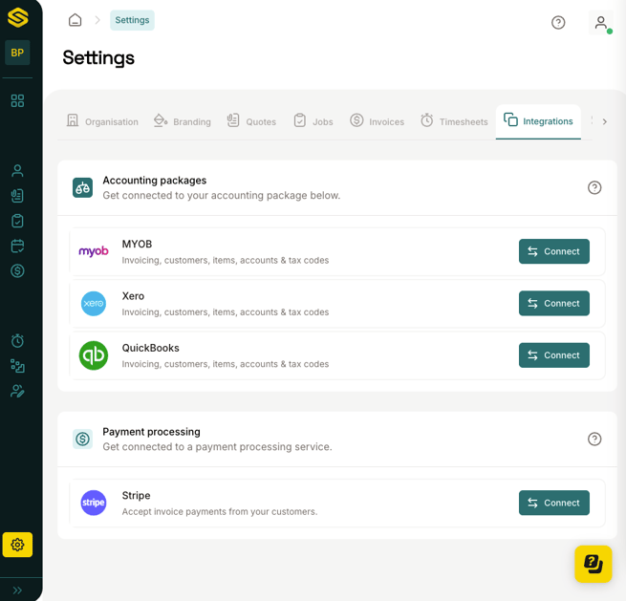Select the Integrations tab

pyautogui.click(x=538, y=121)
